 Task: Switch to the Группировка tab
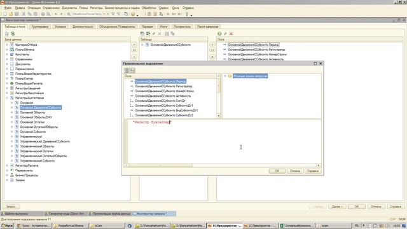39,27
